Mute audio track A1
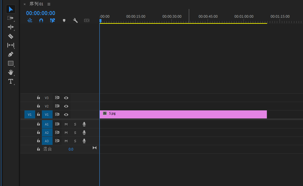The height and width of the screenshot is (186, 303). click(x=66, y=124)
